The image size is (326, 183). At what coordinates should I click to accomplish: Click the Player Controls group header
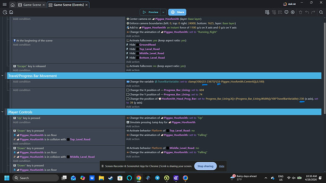coord(164,112)
